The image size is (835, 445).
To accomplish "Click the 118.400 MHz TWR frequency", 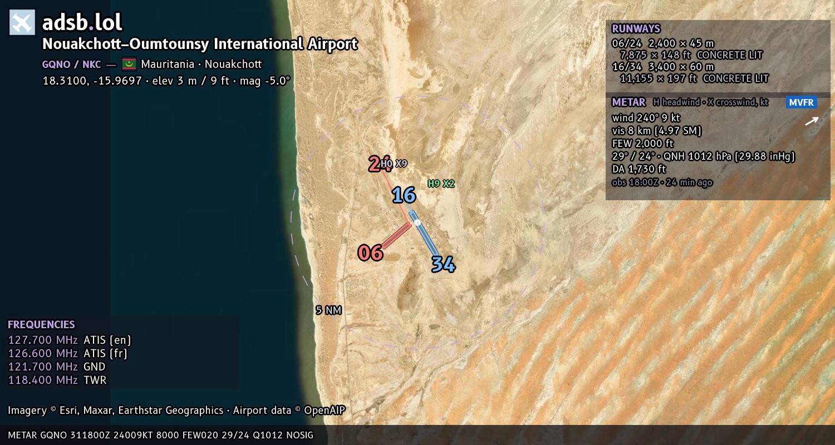I will point(57,380).
